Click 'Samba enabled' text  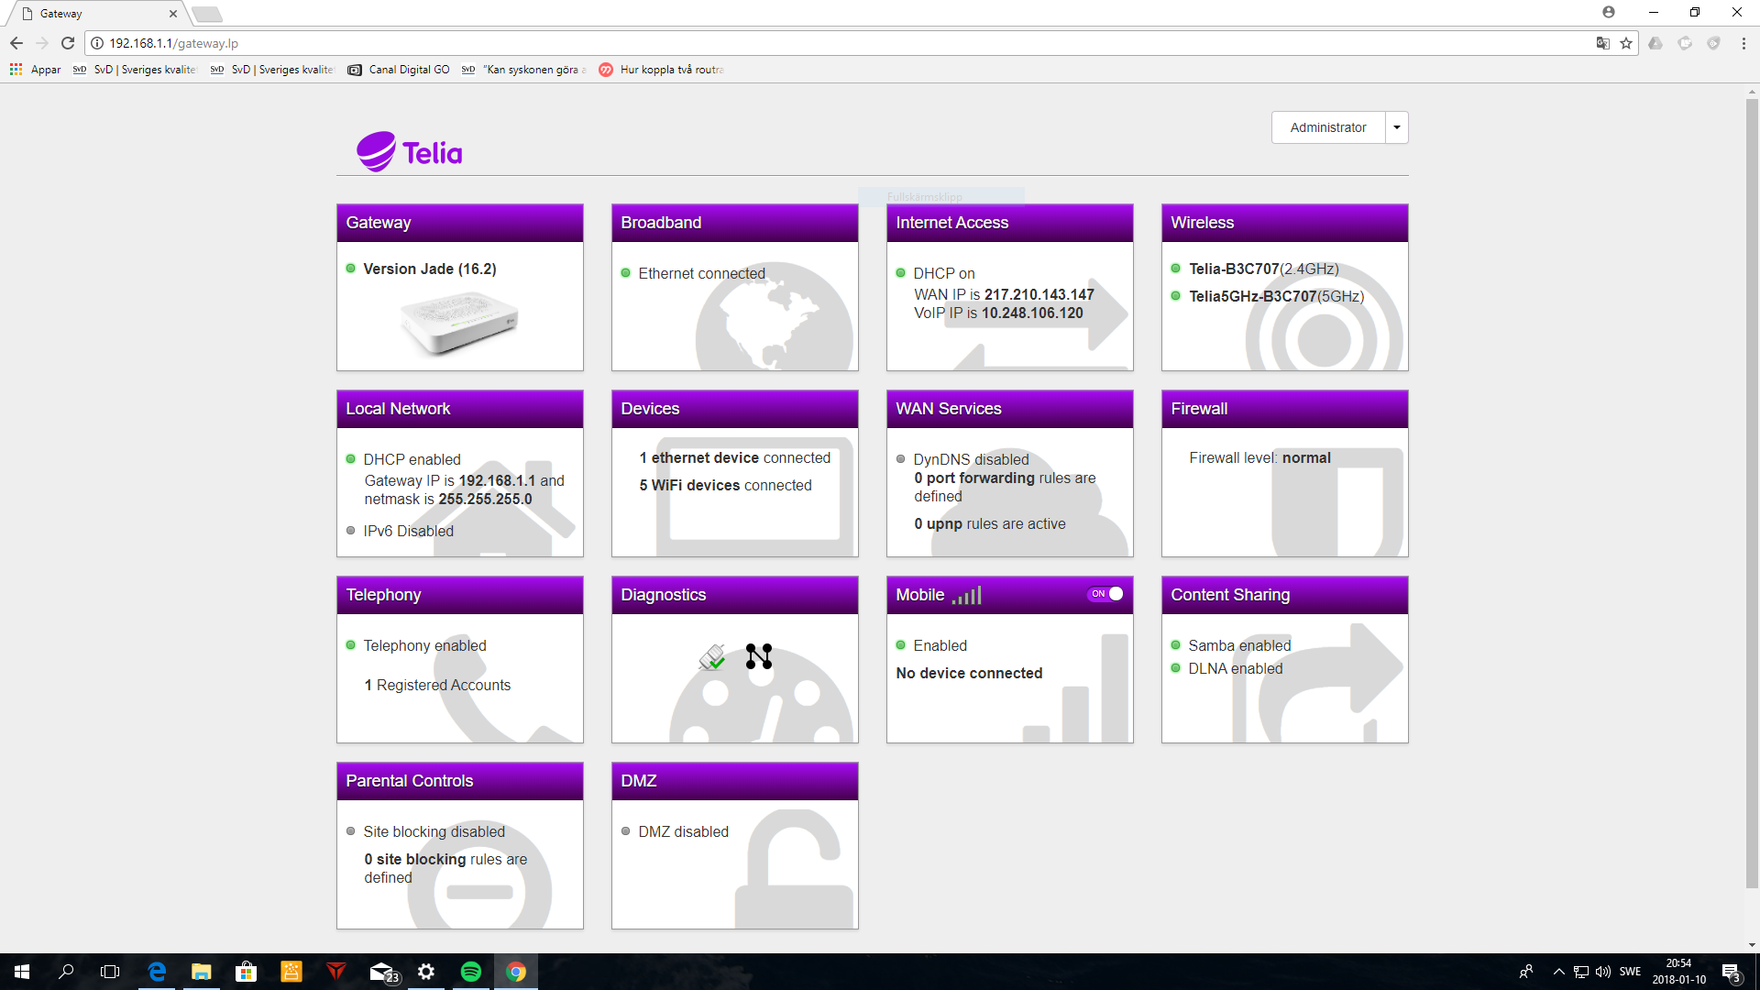[1239, 645]
